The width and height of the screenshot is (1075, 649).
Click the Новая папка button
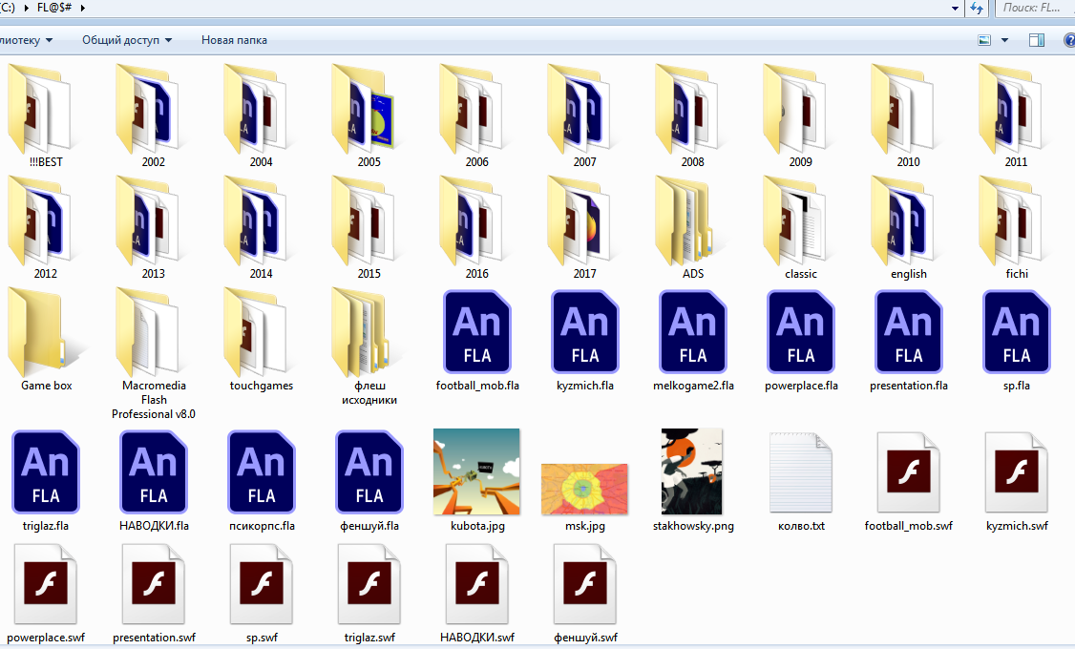coord(234,40)
